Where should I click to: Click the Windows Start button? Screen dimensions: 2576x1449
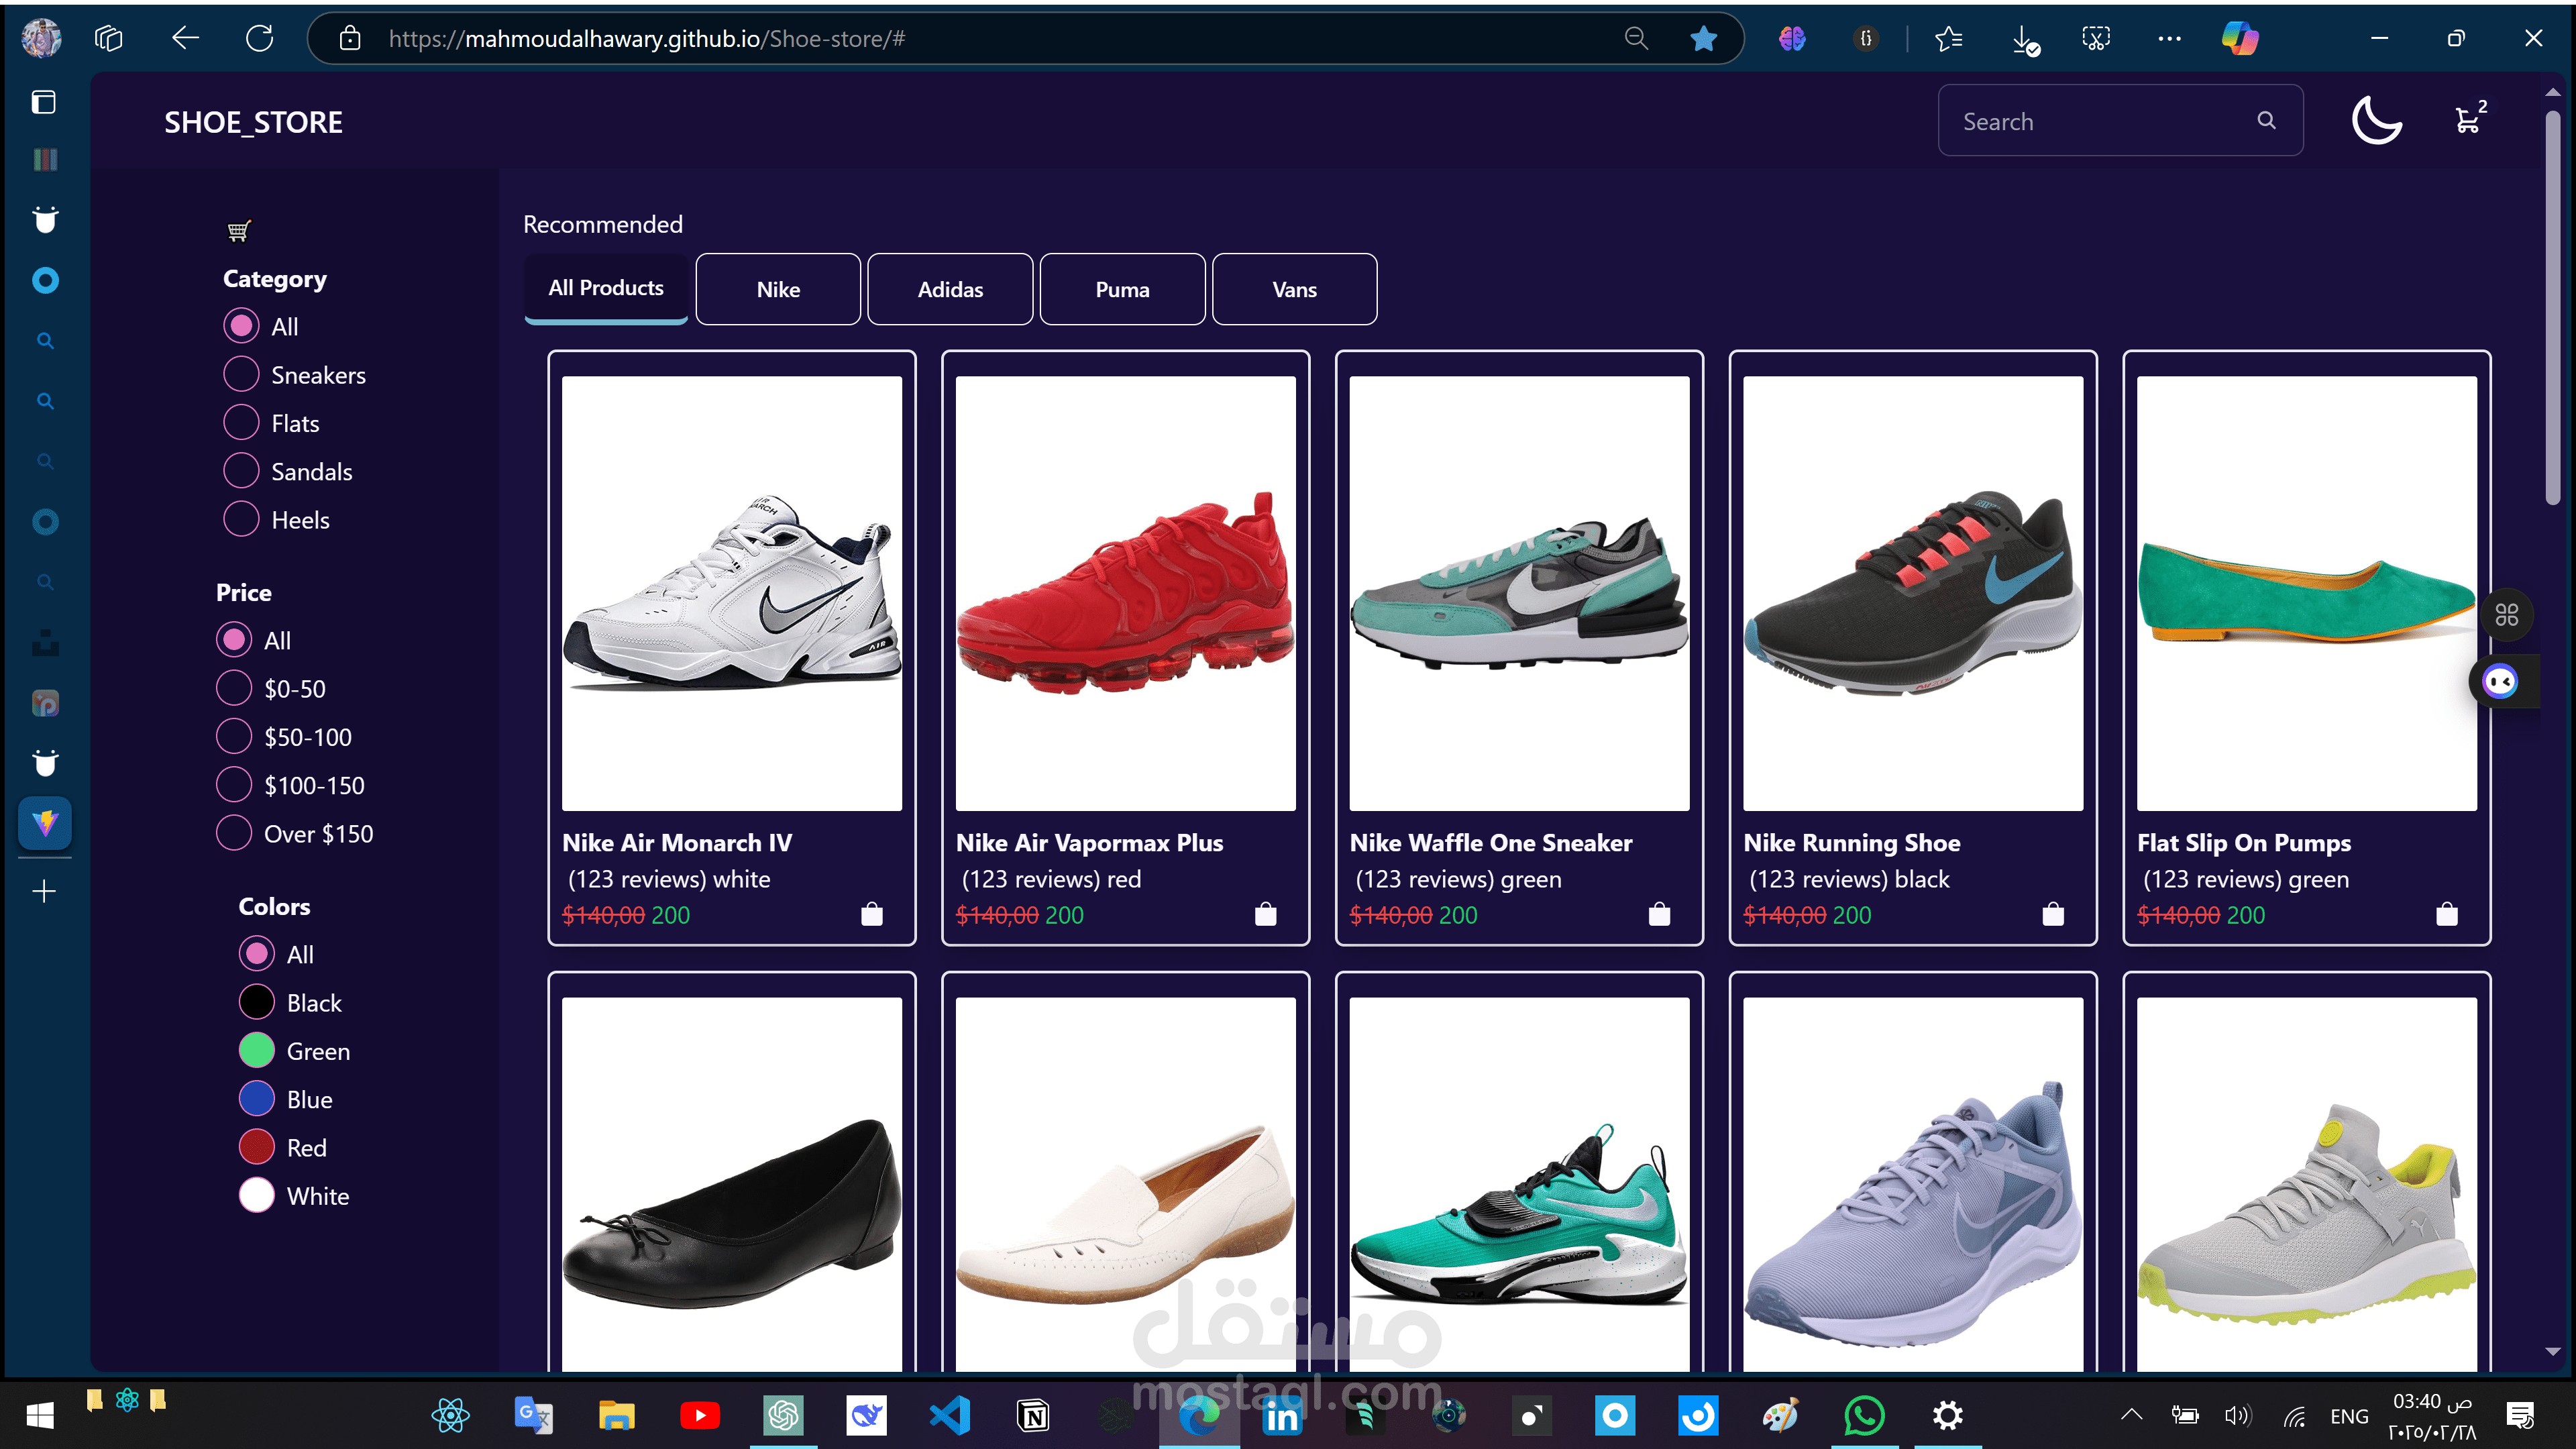pos(40,1415)
